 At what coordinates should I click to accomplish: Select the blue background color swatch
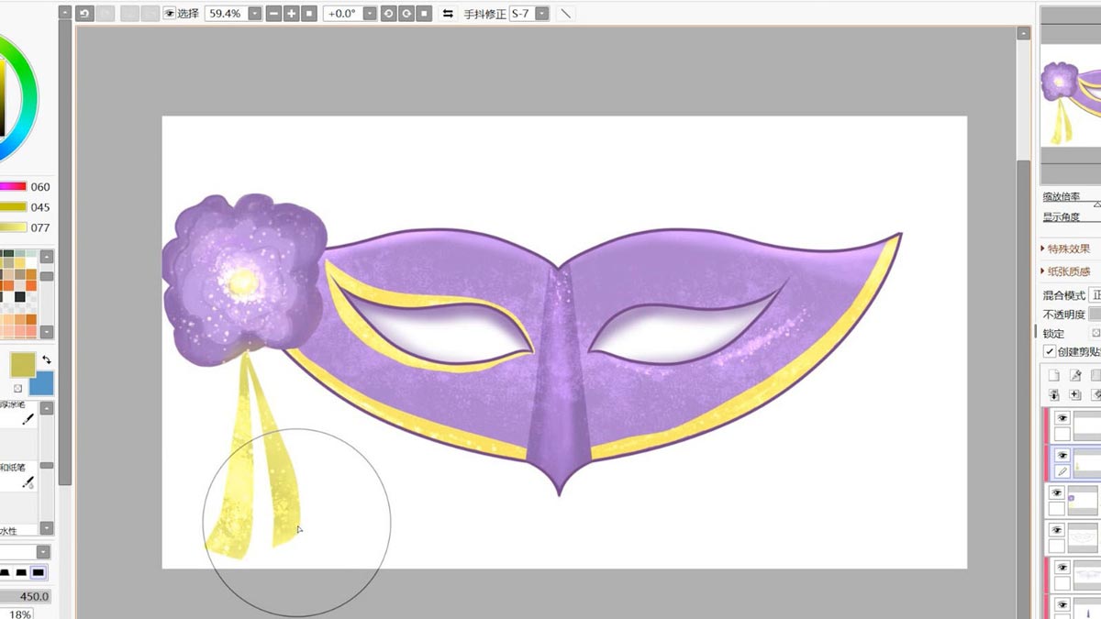click(x=41, y=383)
